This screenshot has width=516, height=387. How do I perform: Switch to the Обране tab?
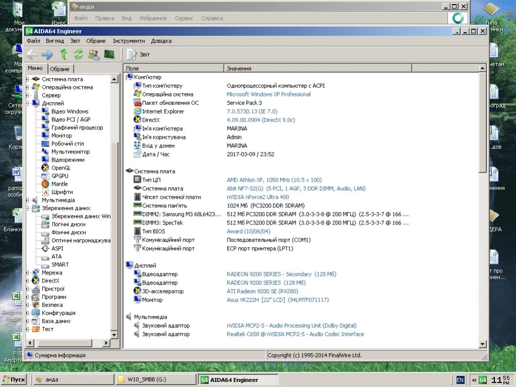[60, 69]
